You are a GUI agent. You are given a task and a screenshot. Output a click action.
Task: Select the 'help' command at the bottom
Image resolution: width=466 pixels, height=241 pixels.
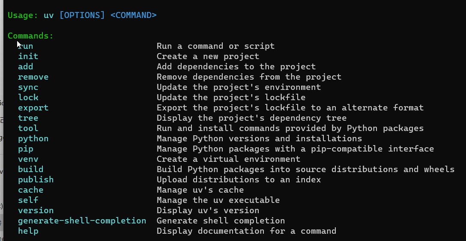click(x=28, y=231)
